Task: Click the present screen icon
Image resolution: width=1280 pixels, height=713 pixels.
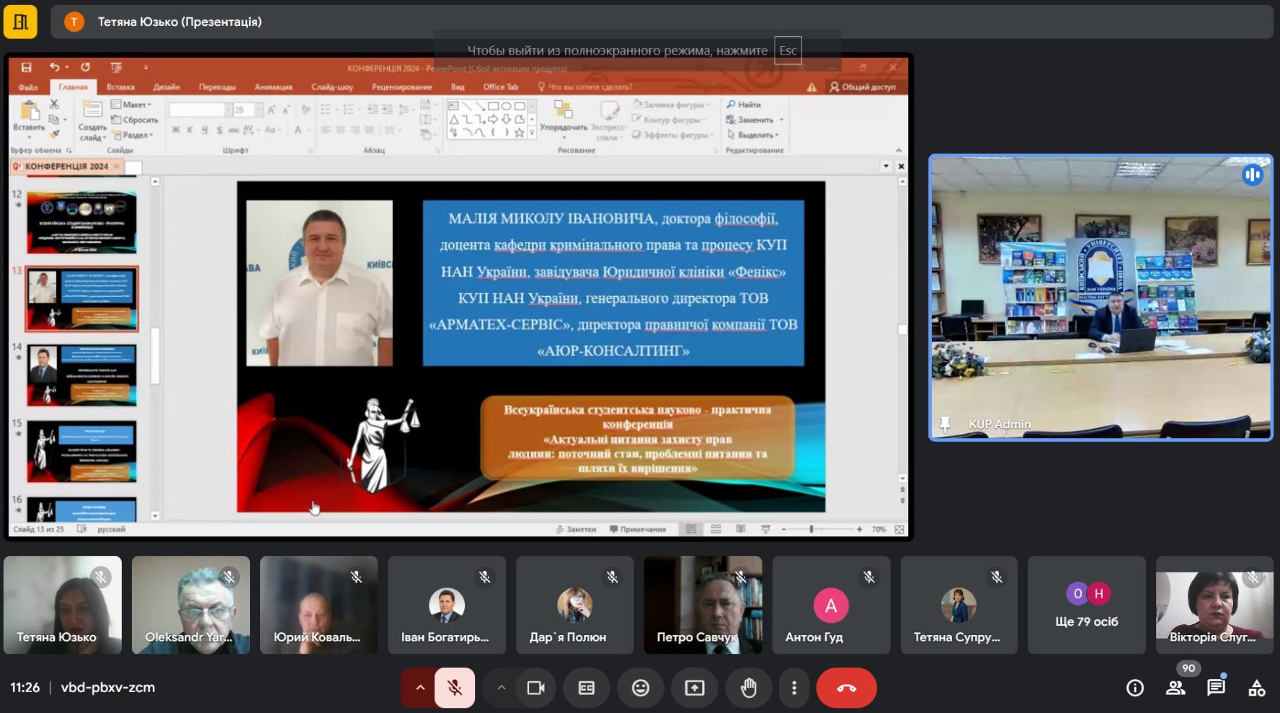Action: tap(694, 688)
